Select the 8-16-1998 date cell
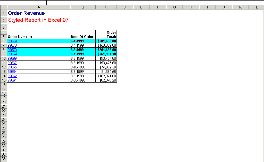The width and height of the screenshot is (264, 162). [83, 67]
